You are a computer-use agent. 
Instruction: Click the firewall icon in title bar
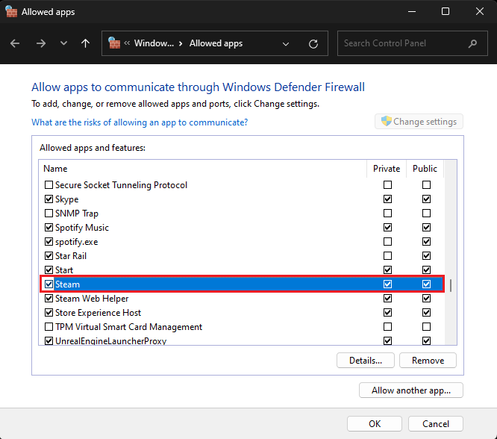coord(11,12)
